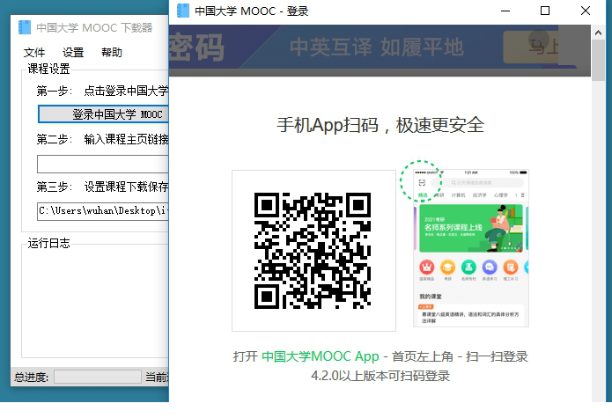612x418 pixels.
Task: Click the green 名师系列课程上线 banner
Action: click(471, 229)
